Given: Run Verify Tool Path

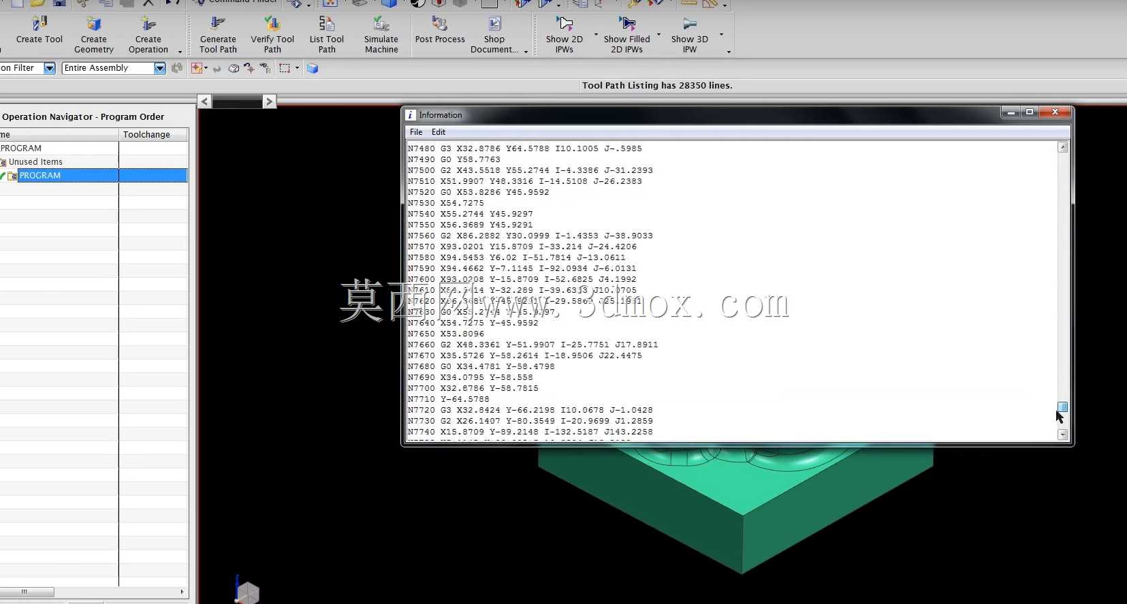Looking at the screenshot, I should click(272, 35).
